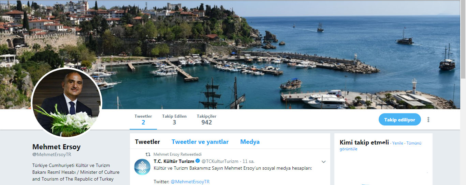
Task: Click the retweet icon above the tweet
Action: (x=148, y=154)
